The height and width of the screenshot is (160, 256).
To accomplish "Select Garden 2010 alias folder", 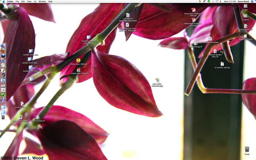I will point(31,51).
